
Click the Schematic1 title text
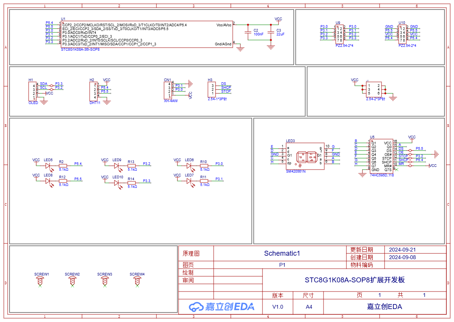282,253
